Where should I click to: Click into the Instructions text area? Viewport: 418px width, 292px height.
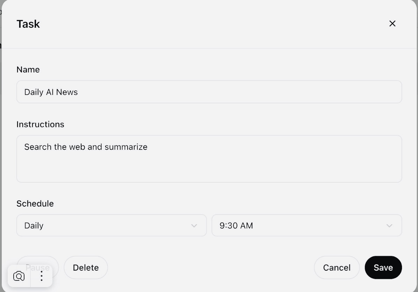tap(209, 159)
